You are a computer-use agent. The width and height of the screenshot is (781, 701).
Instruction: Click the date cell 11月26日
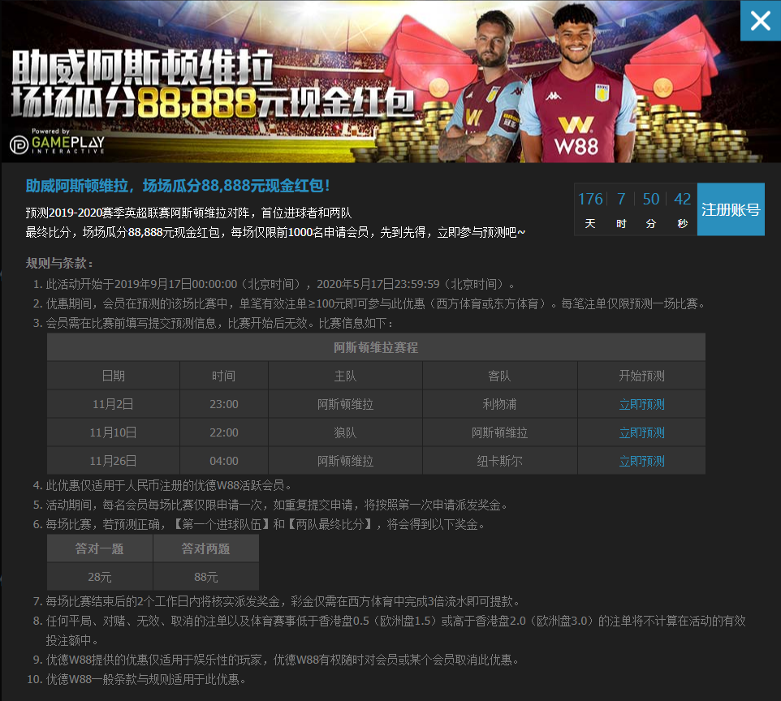click(113, 461)
